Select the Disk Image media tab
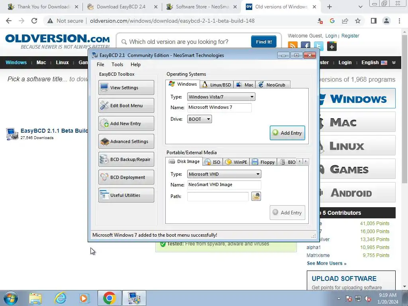 point(184,161)
